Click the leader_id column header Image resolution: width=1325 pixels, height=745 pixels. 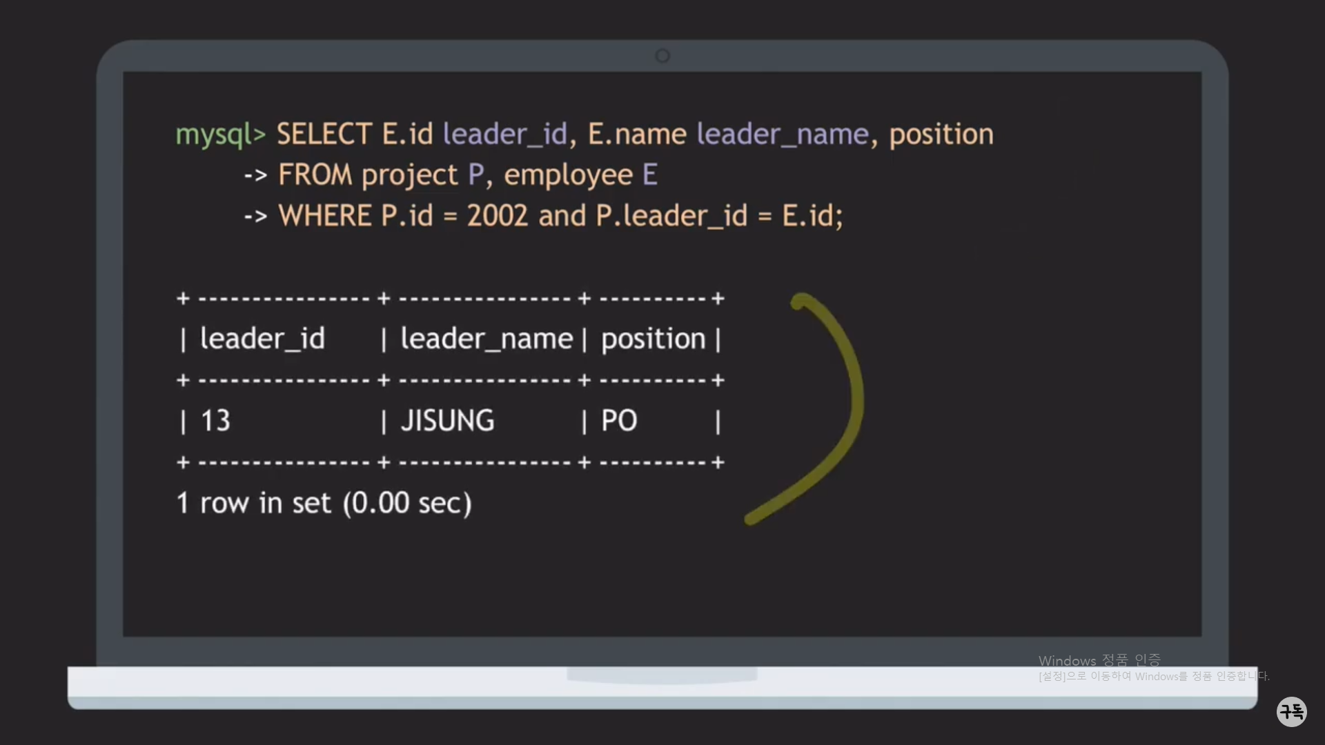262,339
